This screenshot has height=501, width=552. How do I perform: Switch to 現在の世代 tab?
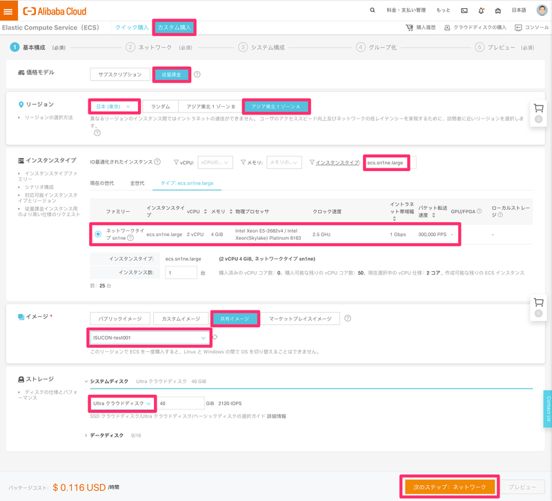click(x=102, y=183)
